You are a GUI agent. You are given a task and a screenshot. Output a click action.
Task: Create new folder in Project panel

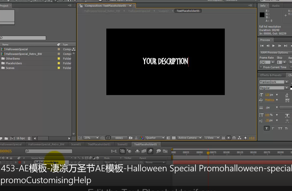(x=6, y=138)
